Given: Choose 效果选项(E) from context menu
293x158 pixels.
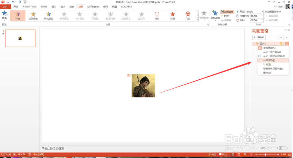Looking at the screenshot, I should (x=273, y=60).
